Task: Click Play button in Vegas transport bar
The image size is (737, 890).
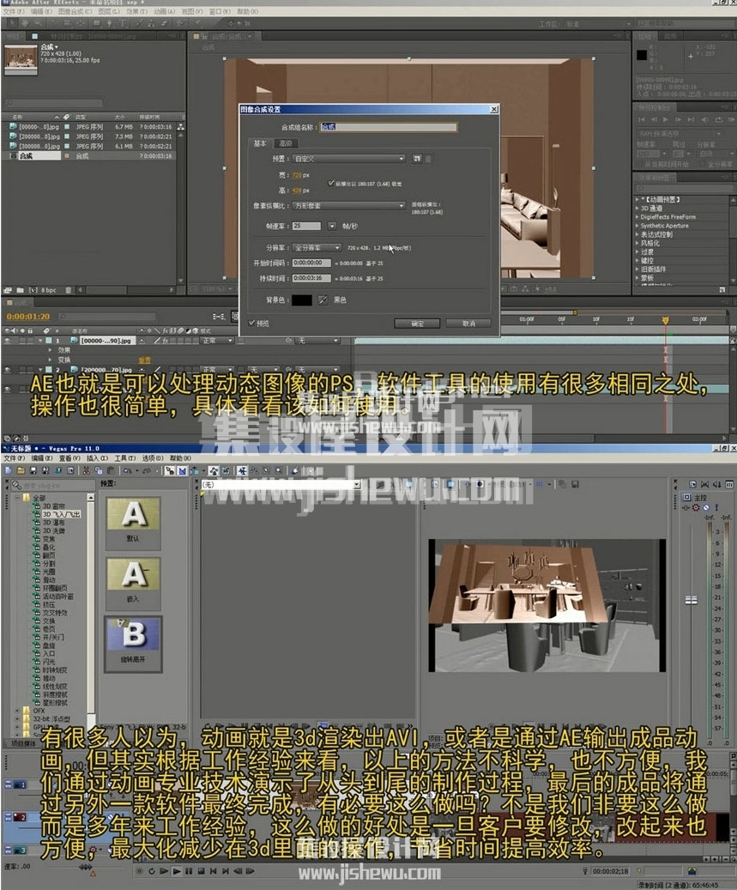Action: [177, 871]
